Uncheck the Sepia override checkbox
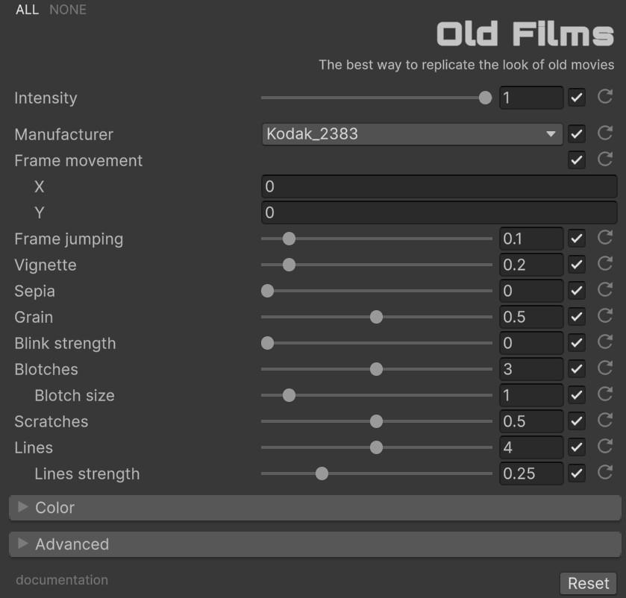Screen dimensions: 626x598 (576, 291)
